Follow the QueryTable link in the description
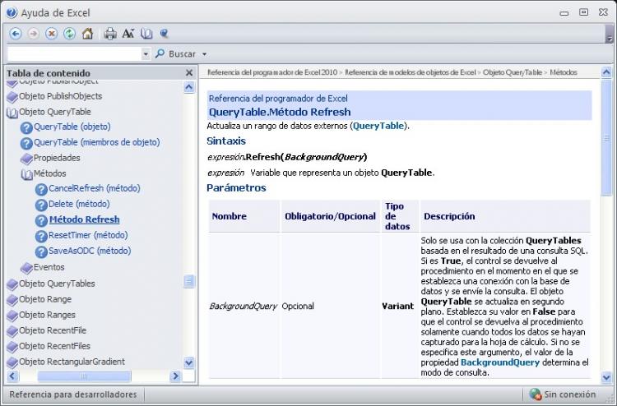Screen dimensions: 617x406 378,126
